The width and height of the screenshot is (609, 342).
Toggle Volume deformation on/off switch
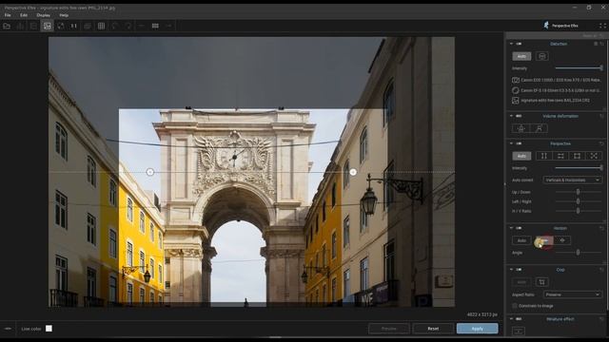519,116
